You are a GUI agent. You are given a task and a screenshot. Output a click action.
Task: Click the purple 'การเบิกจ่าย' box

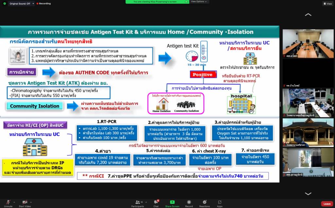tap(22, 72)
